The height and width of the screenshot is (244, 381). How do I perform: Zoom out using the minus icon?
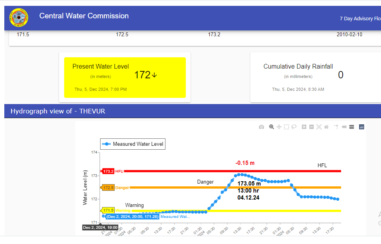click(311, 127)
